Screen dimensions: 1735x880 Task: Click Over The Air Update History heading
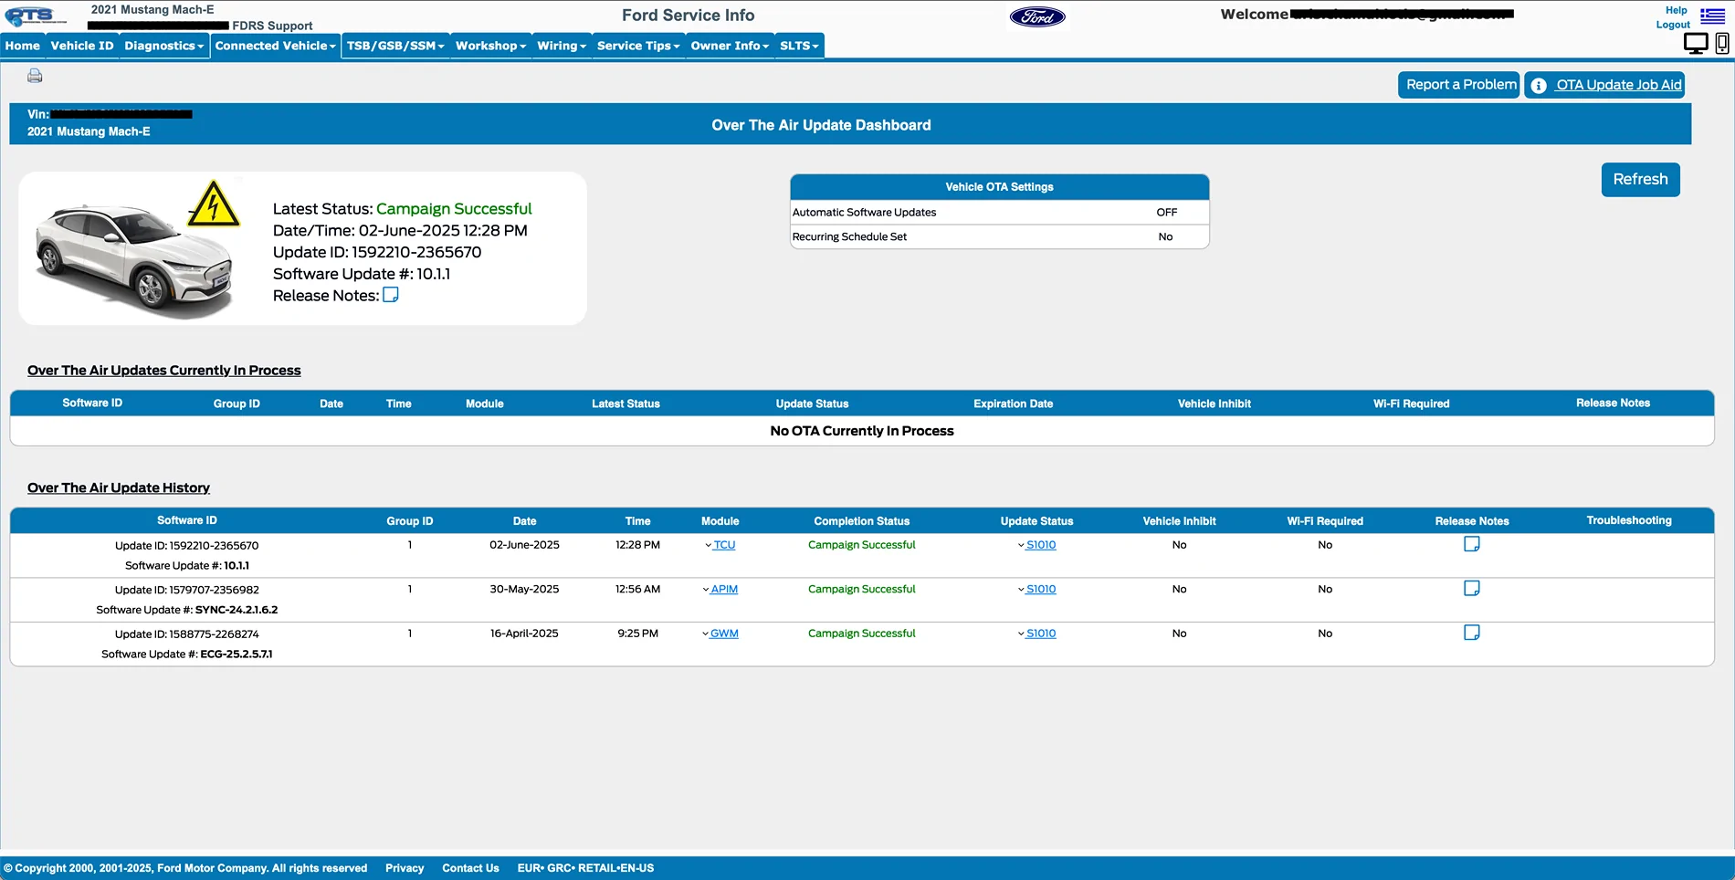coord(119,487)
